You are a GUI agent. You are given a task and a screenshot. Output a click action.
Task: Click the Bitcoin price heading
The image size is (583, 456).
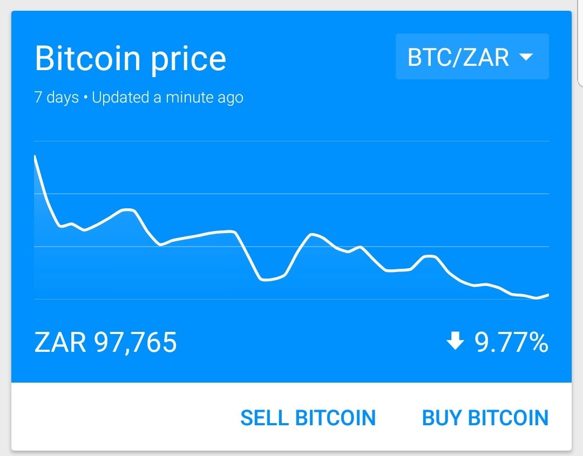point(130,59)
